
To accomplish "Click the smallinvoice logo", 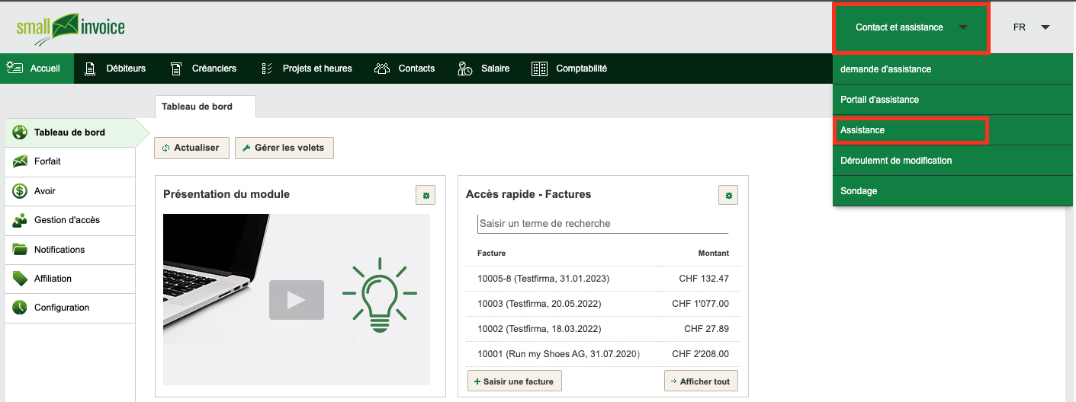I will 70,28.
